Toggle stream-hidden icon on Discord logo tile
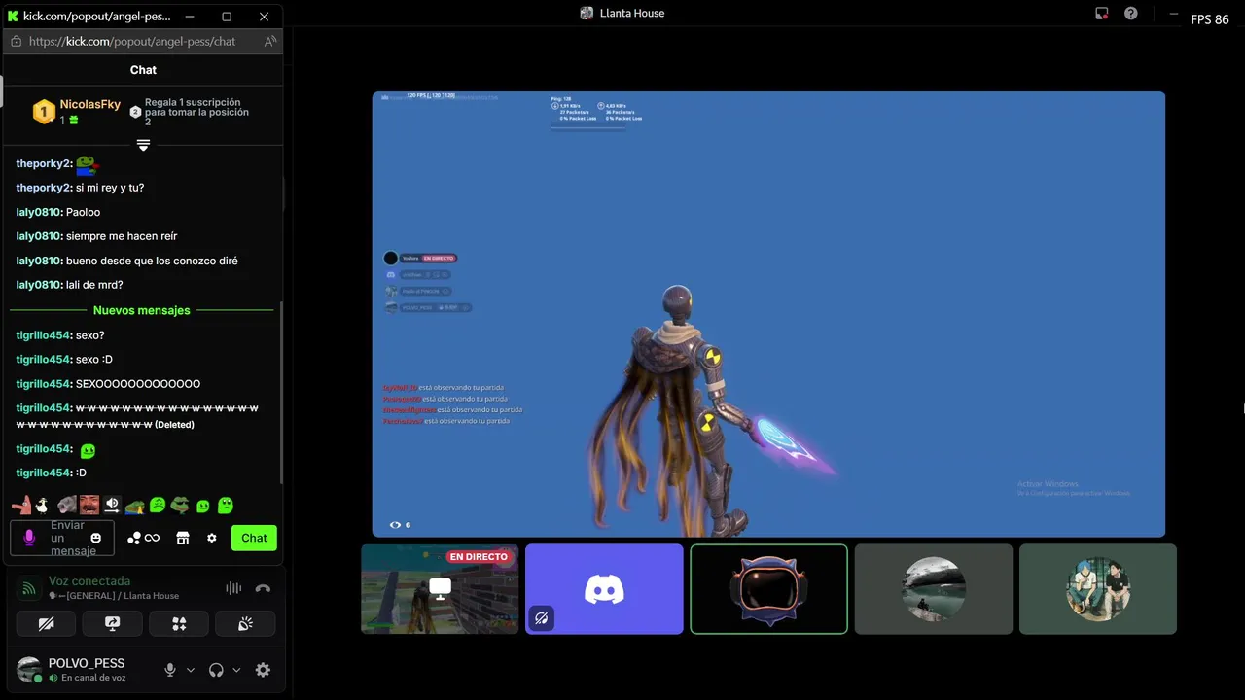1245x700 pixels. pos(542,618)
